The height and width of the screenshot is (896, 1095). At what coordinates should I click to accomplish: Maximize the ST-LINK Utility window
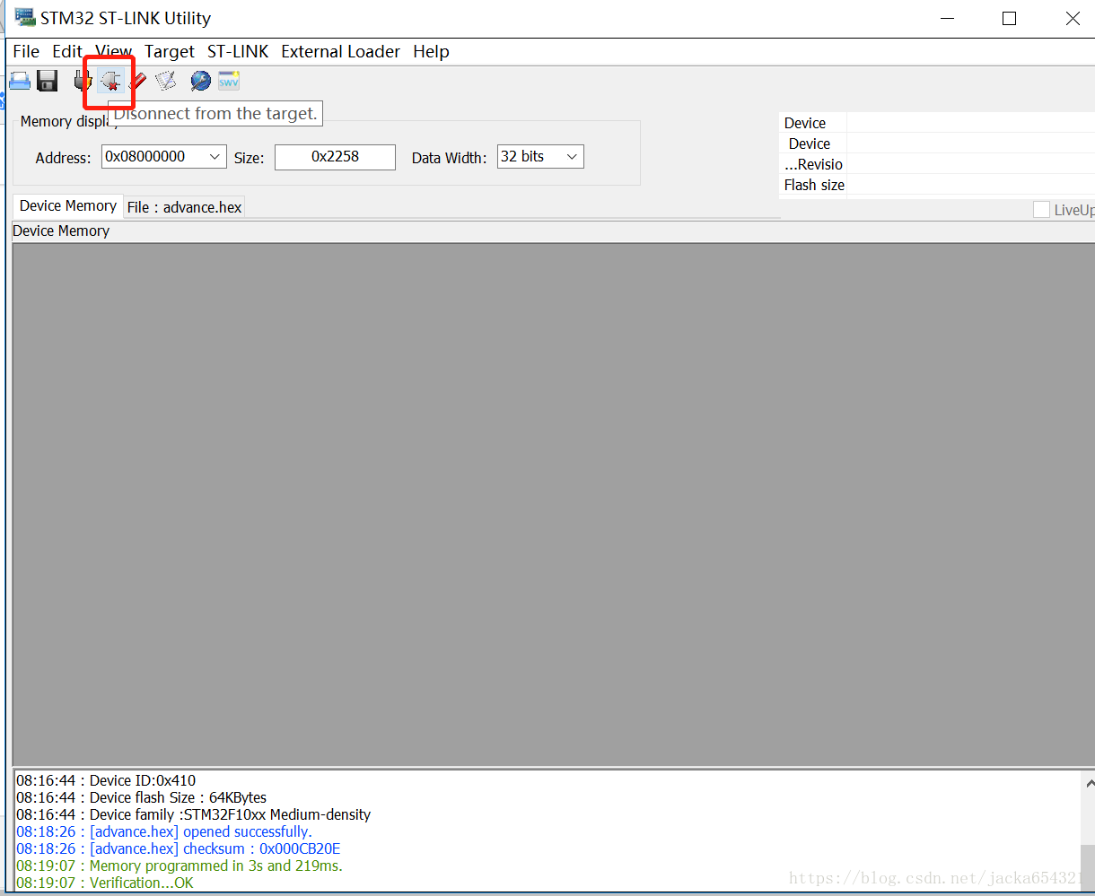[x=1009, y=18]
